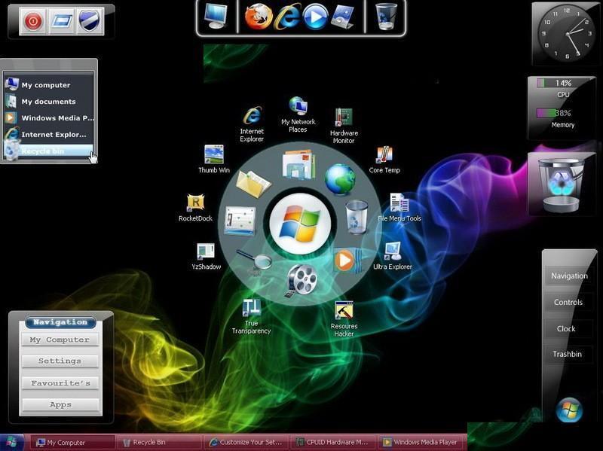Click the CPU usage meter bar

point(554,83)
